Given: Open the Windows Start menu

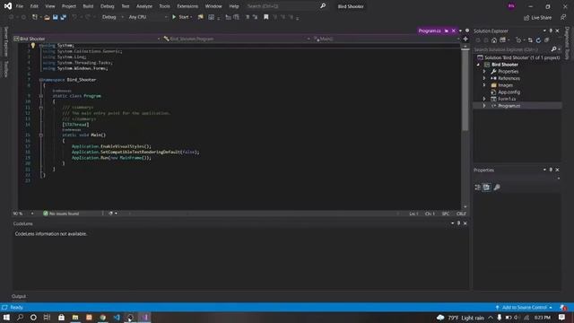Looking at the screenshot, I should [x=6, y=317].
